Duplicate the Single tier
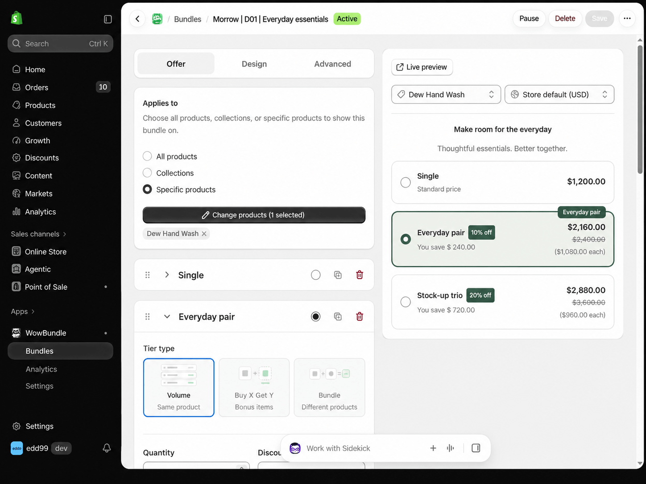Screen dimensions: 646x484 (338, 275)
